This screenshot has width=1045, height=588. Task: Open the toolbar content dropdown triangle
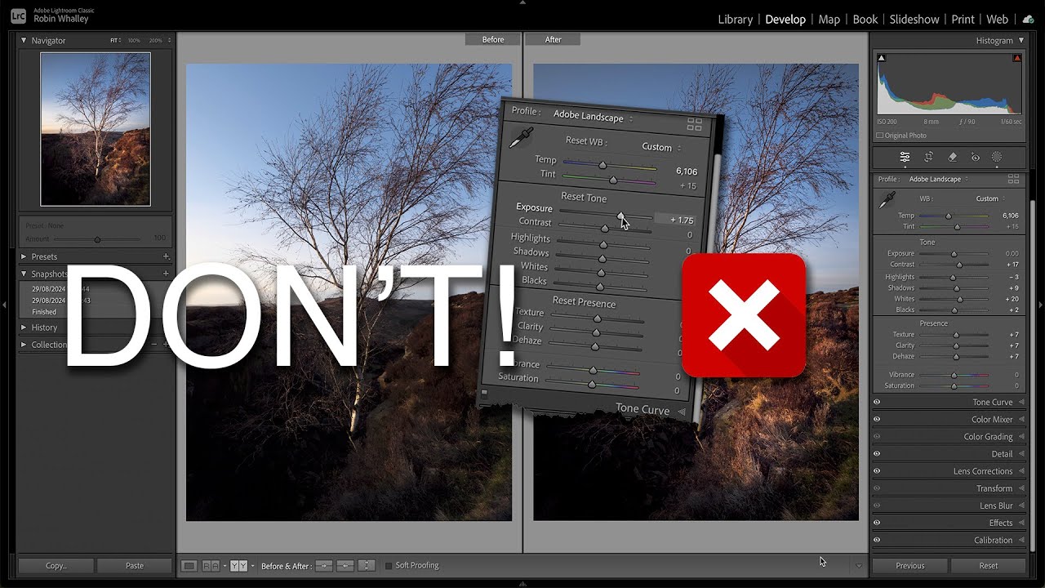point(858,565)
